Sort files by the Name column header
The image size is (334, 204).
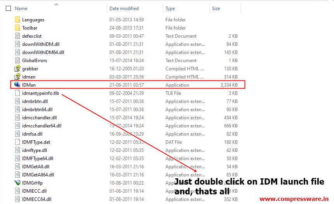click(21, 9)
